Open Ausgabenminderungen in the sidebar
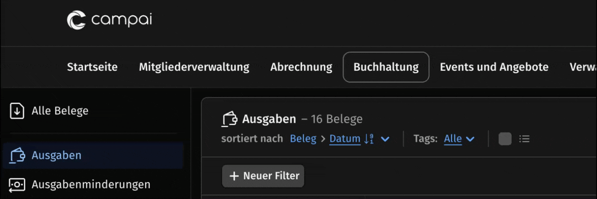 pos(91,185)
